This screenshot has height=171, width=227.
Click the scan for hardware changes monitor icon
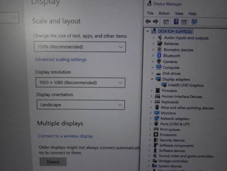pyautogui.click(x=195, y=22)
